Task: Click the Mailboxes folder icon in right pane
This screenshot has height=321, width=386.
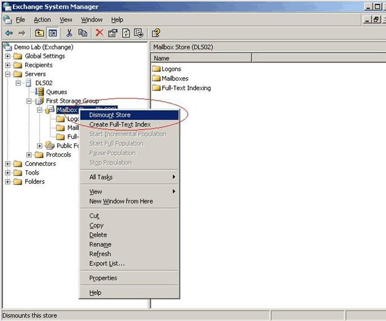Action: [156, 78]
